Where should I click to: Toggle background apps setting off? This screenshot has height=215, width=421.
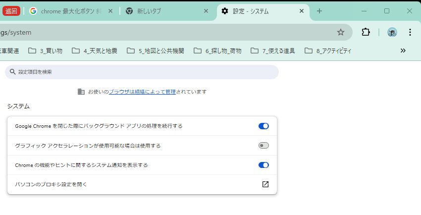pyautogui.click(x=263, y=126)
